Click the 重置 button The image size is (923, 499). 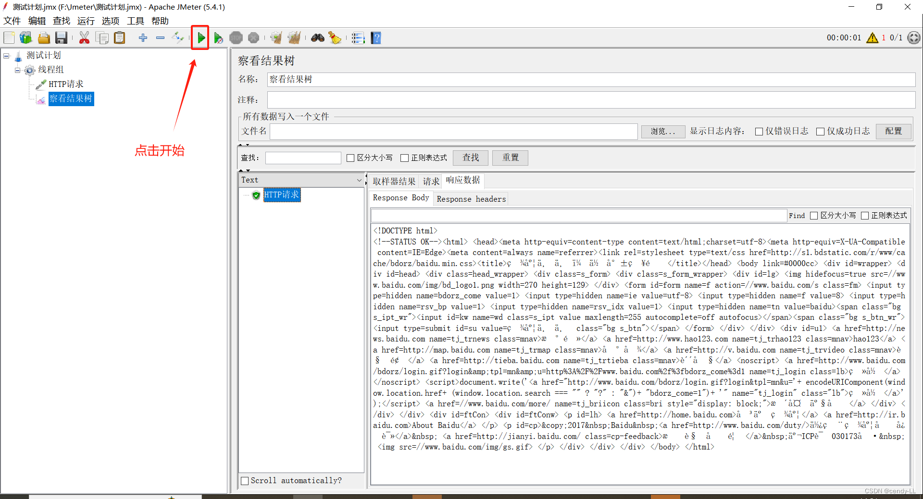(x=511, y=158)
